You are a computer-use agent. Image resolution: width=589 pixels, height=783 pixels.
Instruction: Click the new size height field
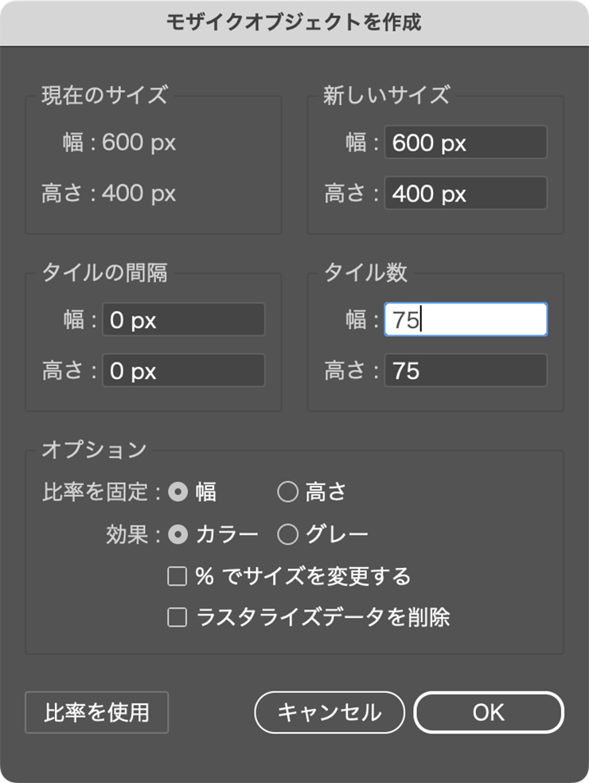pos(466,194)
